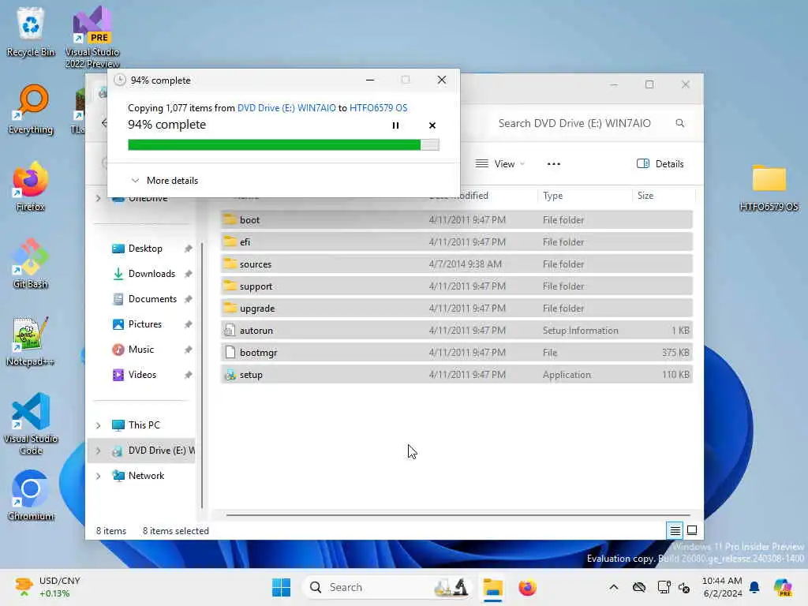Launch Everything search desktop icon

tap(31, 109)
